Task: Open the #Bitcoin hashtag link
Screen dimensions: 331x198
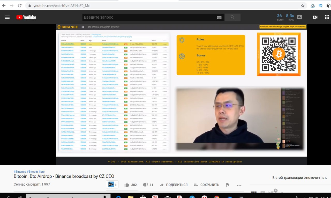Action: [32, 172]
